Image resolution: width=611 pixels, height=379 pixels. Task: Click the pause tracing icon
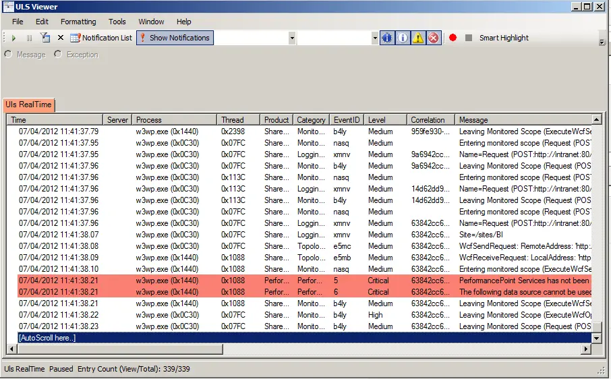coord(29,38)
